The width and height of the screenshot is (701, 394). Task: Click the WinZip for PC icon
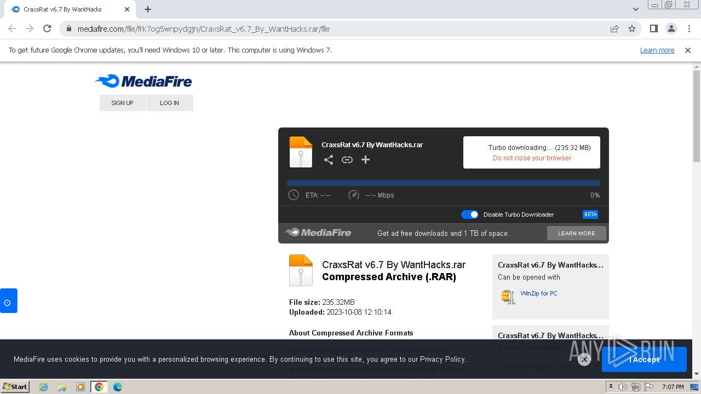coord(508,297)
